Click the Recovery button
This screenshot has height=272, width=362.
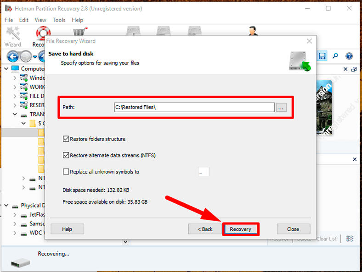pos(241,229)
